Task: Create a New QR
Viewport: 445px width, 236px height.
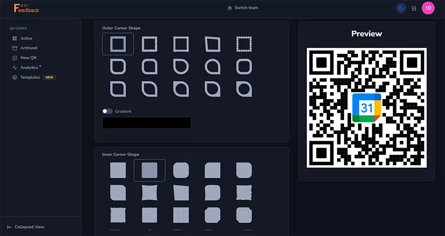Action: click(25, 57)
